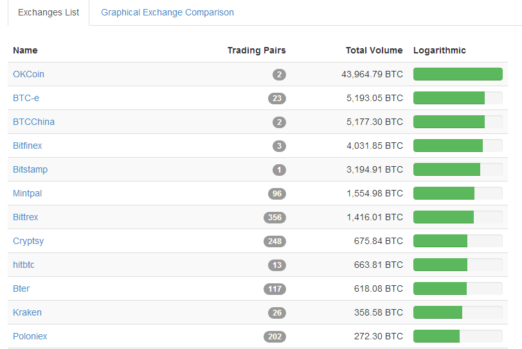The width and height of the screenshot is (522, 349).
Task: Click Bitstamp's trading pairs badge showing 1
Action: tap(279, 169)
